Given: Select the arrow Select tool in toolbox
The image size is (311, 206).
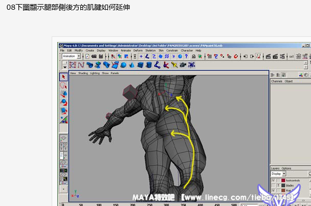Looking at the screenshot, I should [x=64, y=77].
